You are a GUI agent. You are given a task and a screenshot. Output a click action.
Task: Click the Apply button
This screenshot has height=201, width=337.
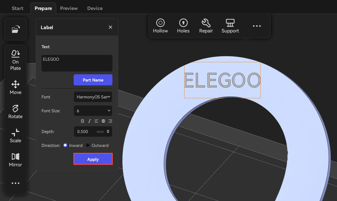[93, 159]
